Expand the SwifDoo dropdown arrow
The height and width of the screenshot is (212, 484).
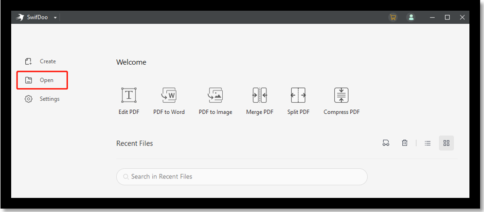(x=55, y=18)
